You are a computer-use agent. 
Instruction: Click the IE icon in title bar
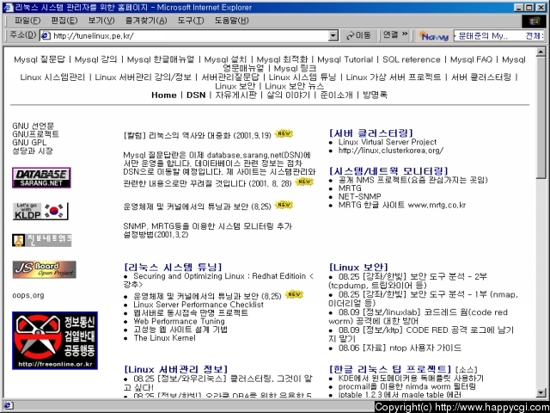(8, 7)
